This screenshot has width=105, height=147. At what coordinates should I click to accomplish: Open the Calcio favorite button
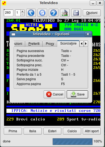(x=72, y=131)
